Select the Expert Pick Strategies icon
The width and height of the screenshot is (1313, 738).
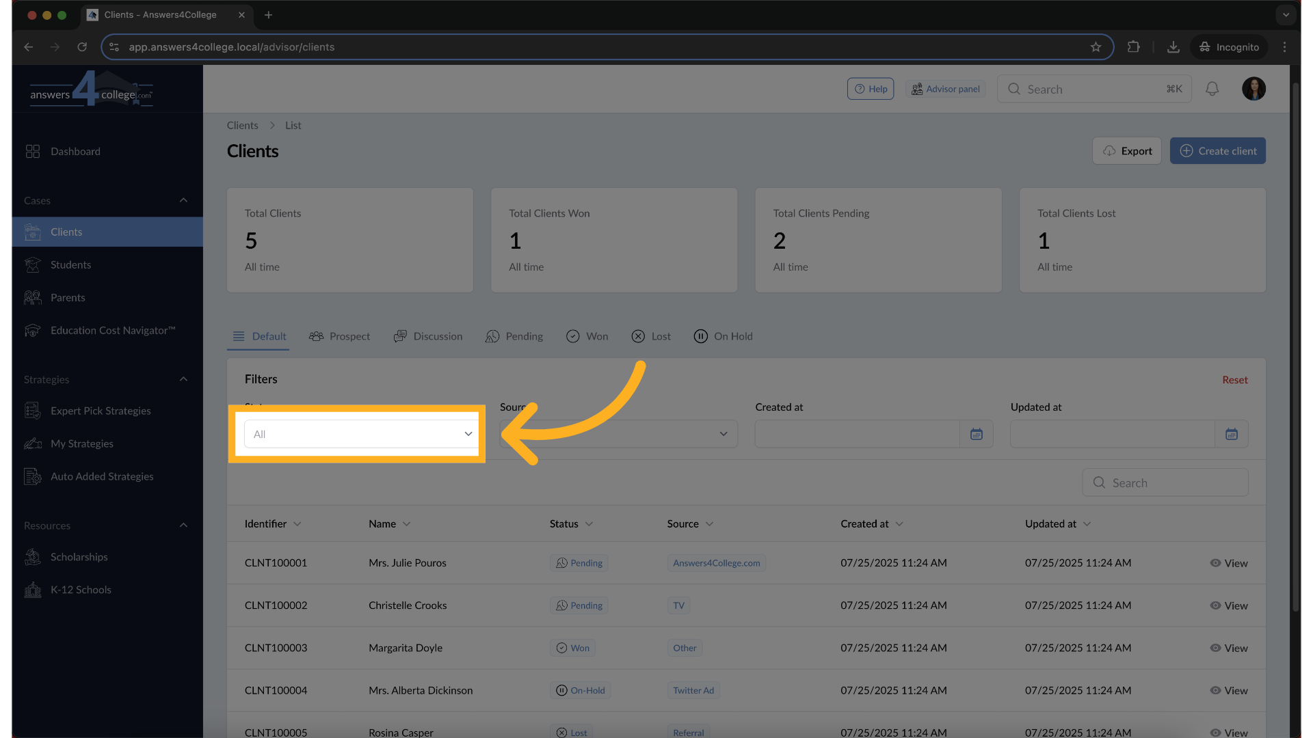click(32, 411)
